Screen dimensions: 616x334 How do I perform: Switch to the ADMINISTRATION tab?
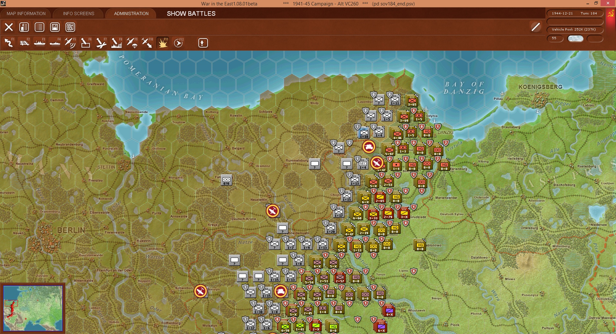point(131,13)
